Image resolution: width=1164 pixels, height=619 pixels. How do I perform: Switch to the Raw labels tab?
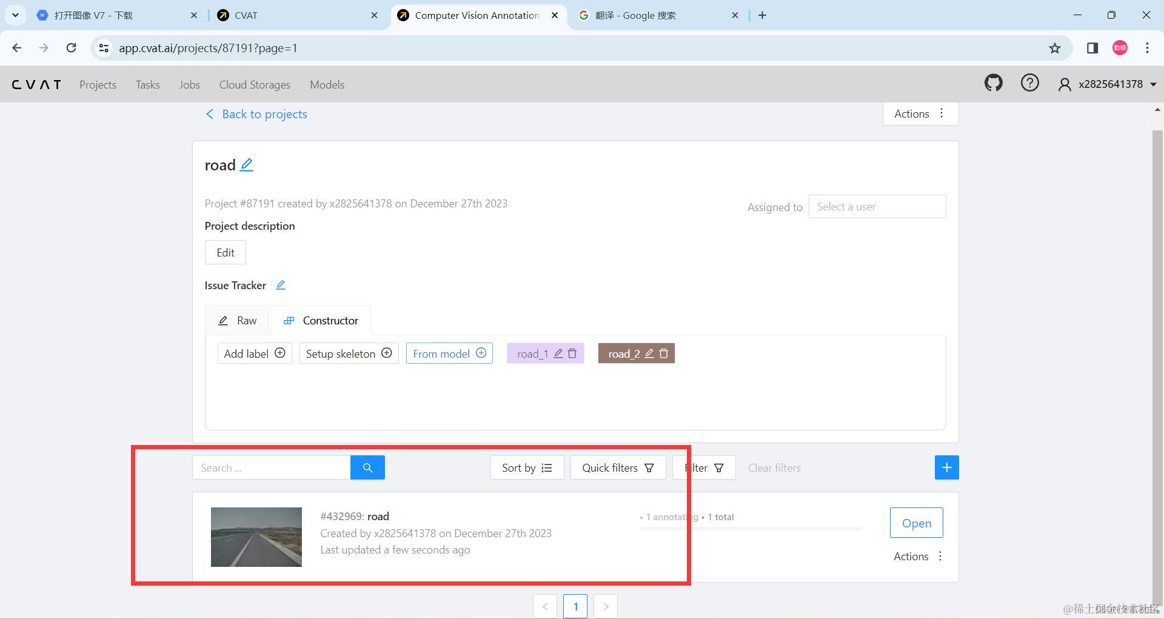tap(238, 320)
